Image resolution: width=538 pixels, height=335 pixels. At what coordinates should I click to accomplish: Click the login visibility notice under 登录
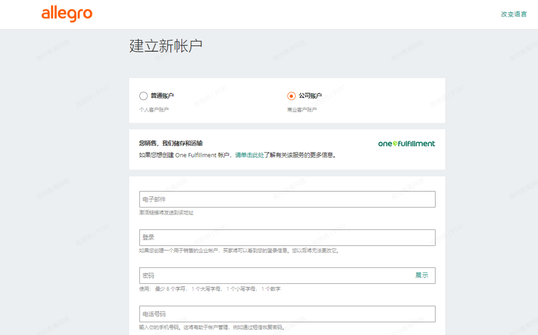click(239, 251)
